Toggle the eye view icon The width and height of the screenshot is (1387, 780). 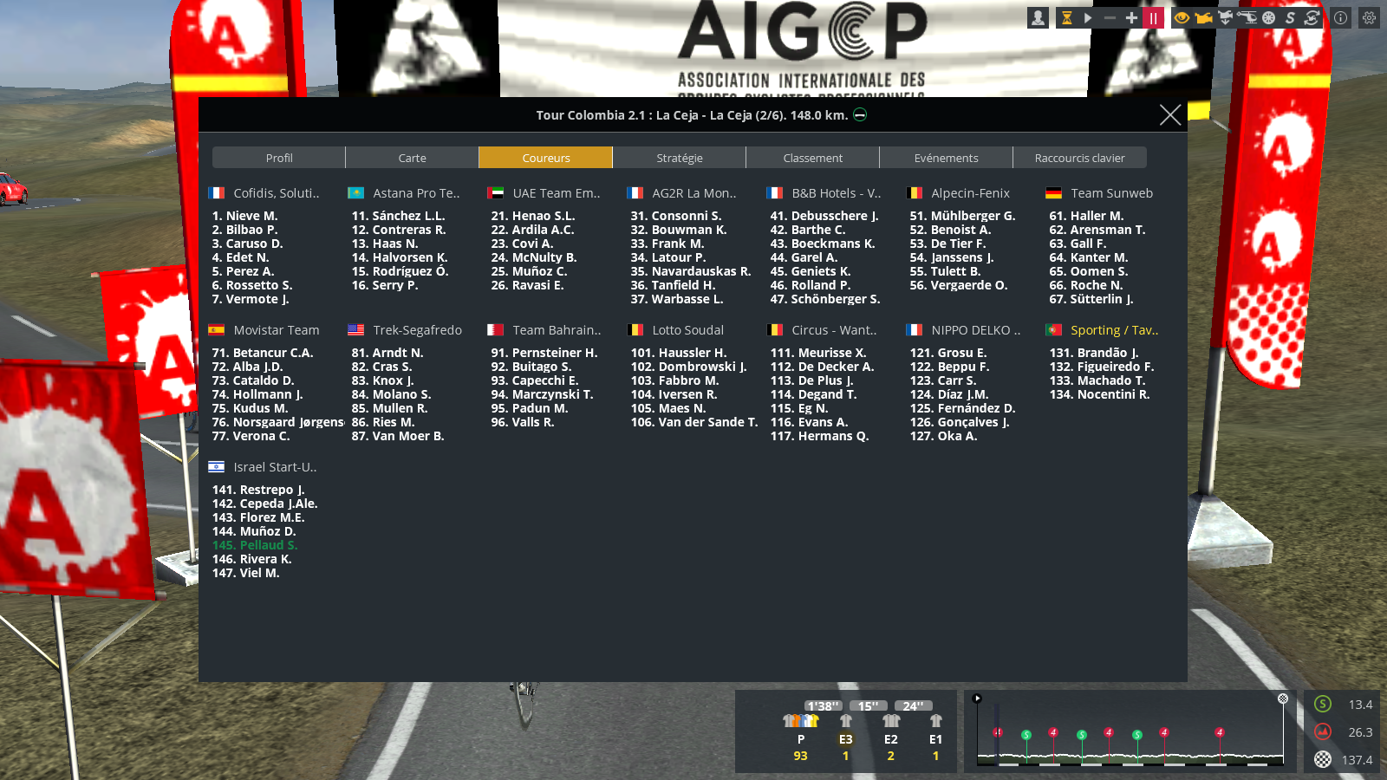[x=1182, y=17]
